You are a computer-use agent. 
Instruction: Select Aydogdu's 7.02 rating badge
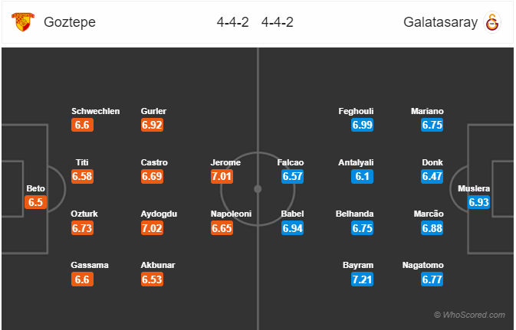[152, 227]
